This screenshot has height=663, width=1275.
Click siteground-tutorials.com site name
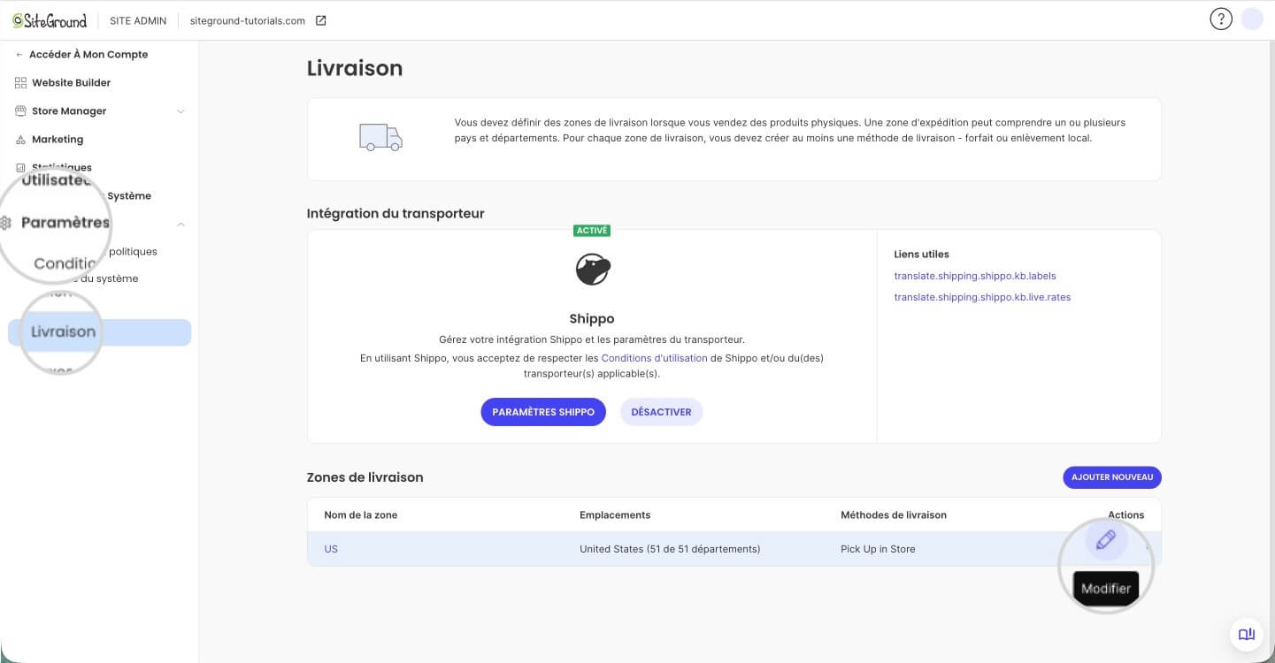[x=248, y=20]
